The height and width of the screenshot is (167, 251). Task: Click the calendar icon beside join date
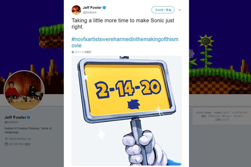point(6,144)
